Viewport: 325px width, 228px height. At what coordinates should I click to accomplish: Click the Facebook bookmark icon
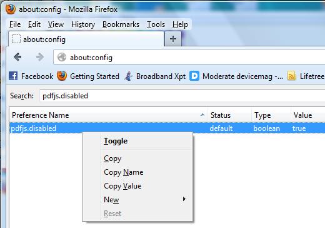tap(13, 76)
